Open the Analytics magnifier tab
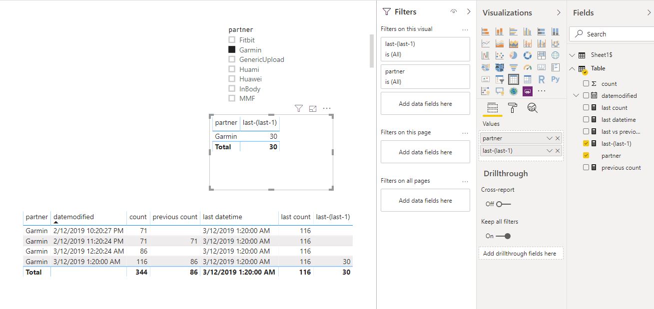654x309 pixels. [x=532, y=108]
